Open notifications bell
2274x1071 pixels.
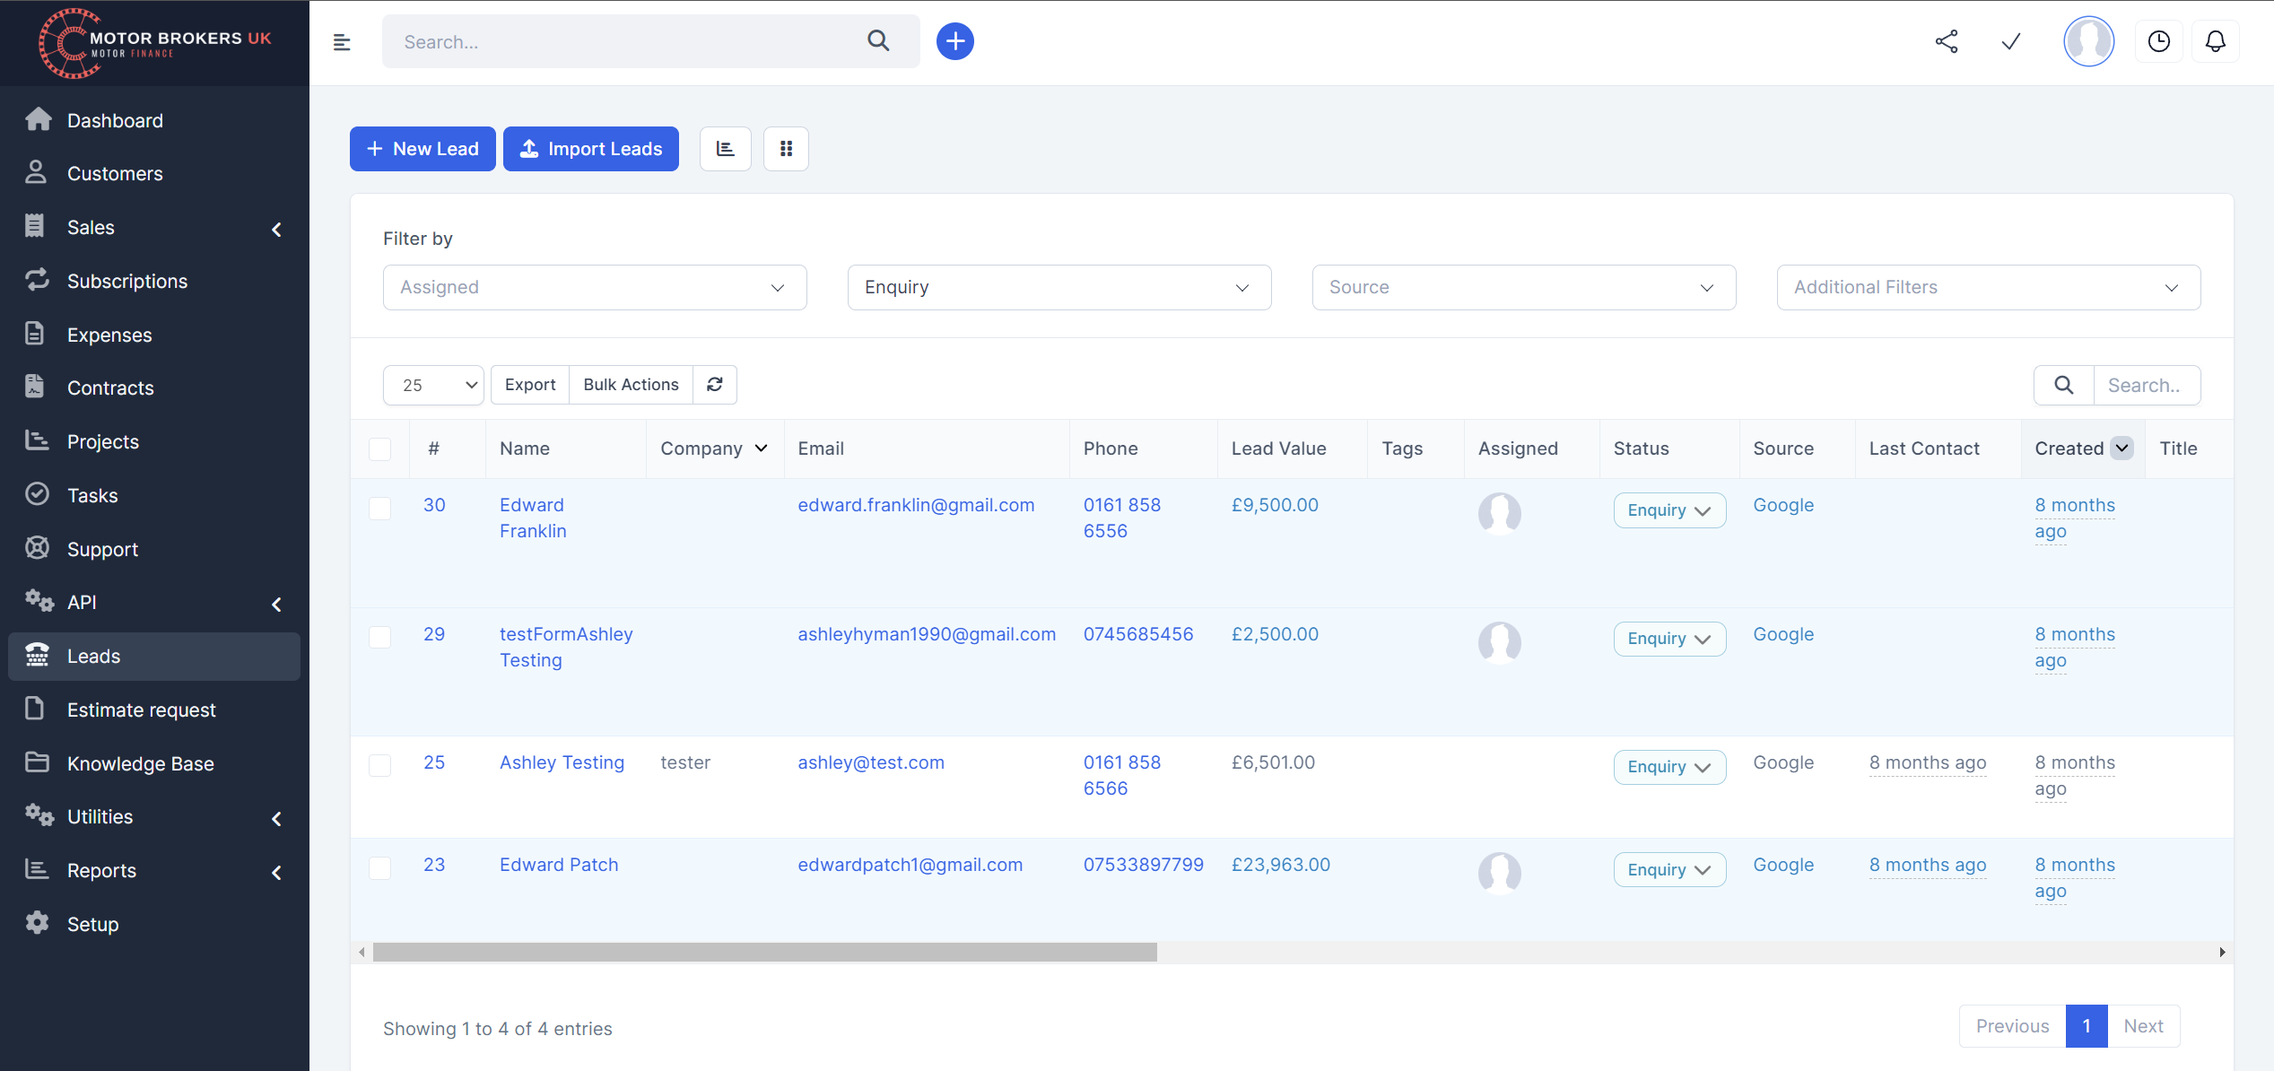click(2216, 41)
